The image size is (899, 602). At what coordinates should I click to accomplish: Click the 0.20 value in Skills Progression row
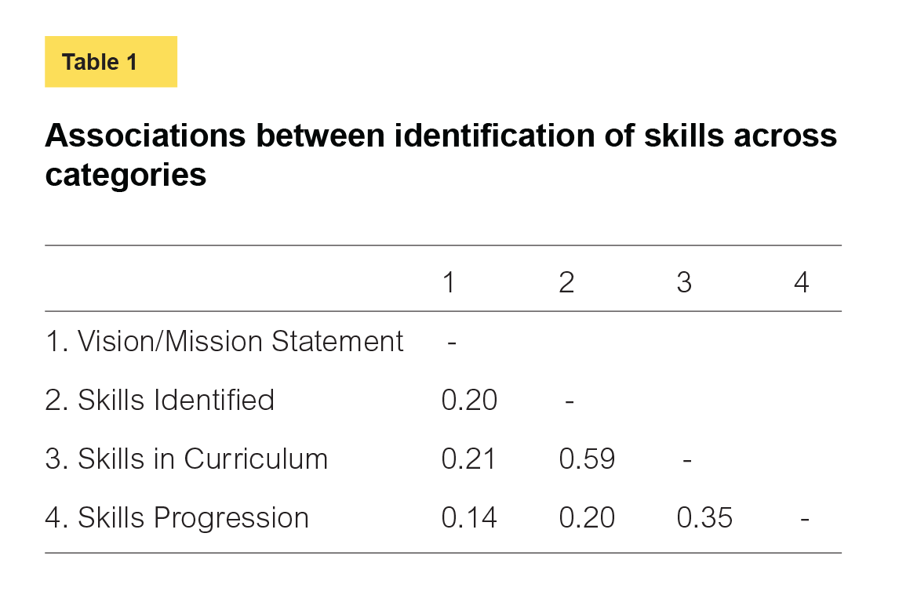[x=587, y=518]
